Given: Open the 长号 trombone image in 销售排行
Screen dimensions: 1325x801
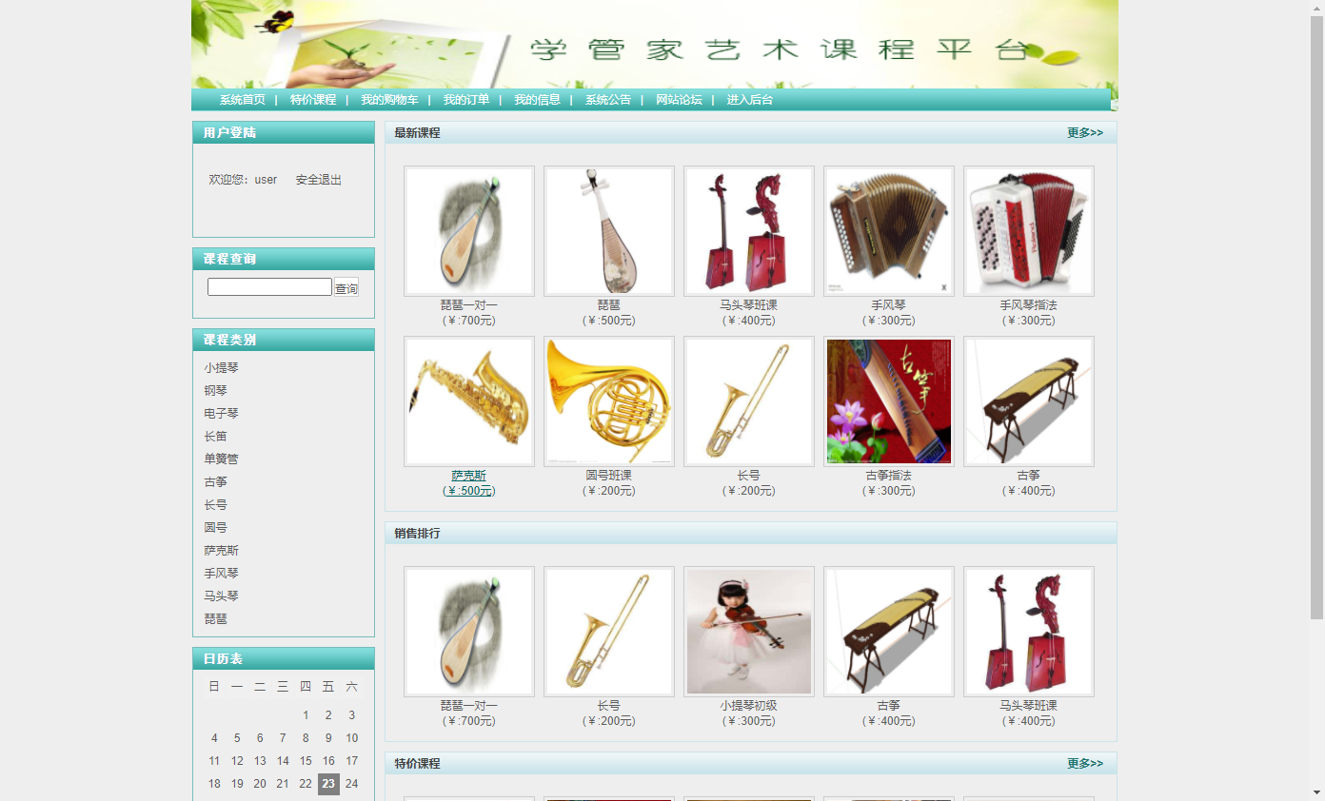Looking at the screenshot, I should coord(608,632).
